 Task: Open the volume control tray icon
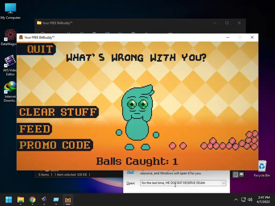pyautogui.click(x=250, y=200)
